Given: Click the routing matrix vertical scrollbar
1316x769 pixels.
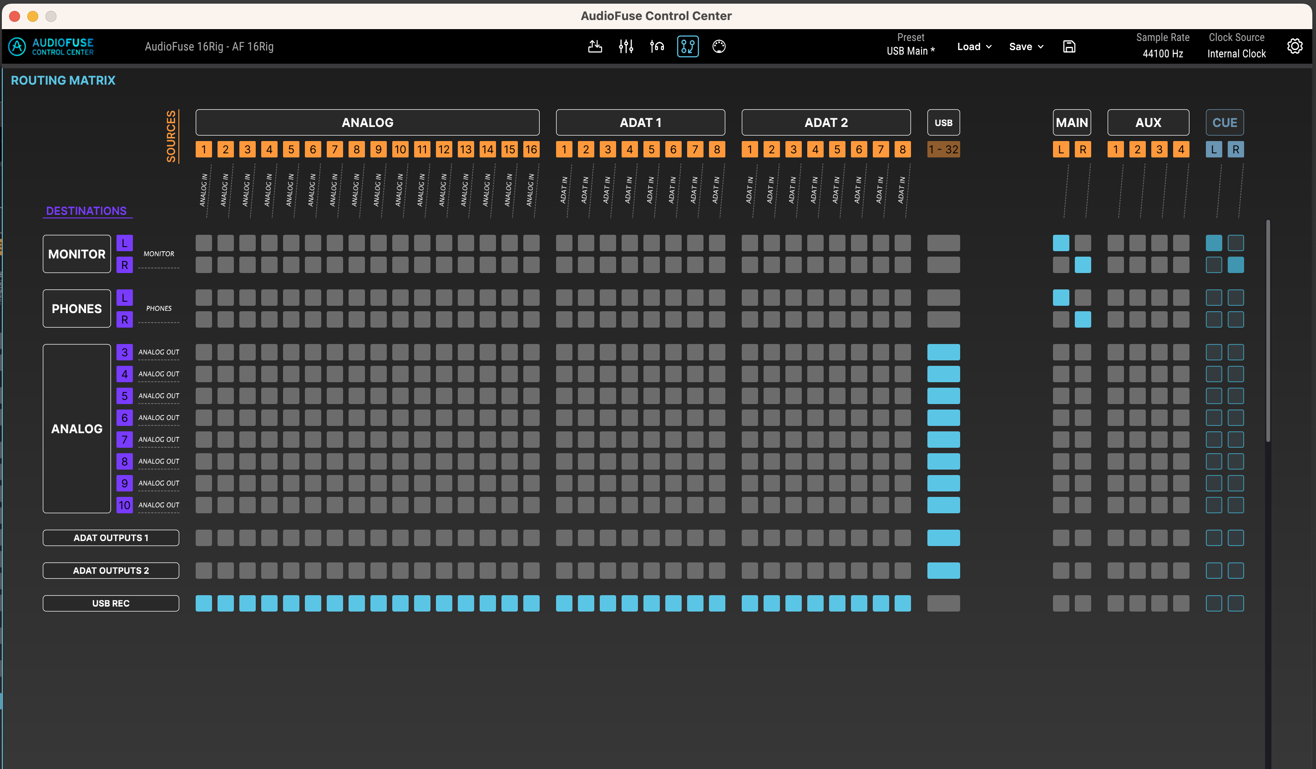Looking at the screenshot, I should click(x=1268, y=331).
